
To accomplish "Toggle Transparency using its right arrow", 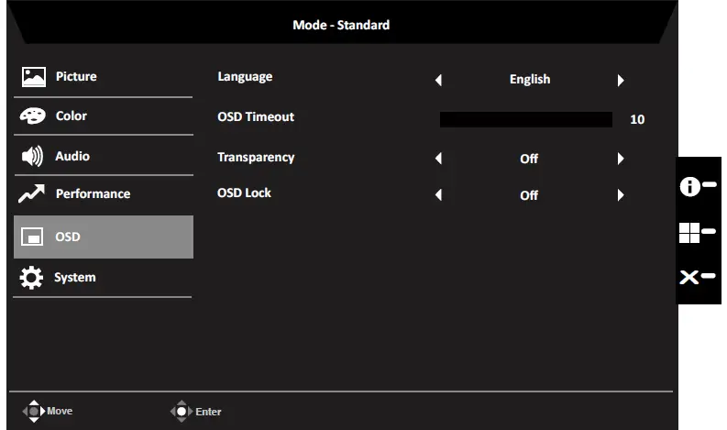I will pos(621,159).
